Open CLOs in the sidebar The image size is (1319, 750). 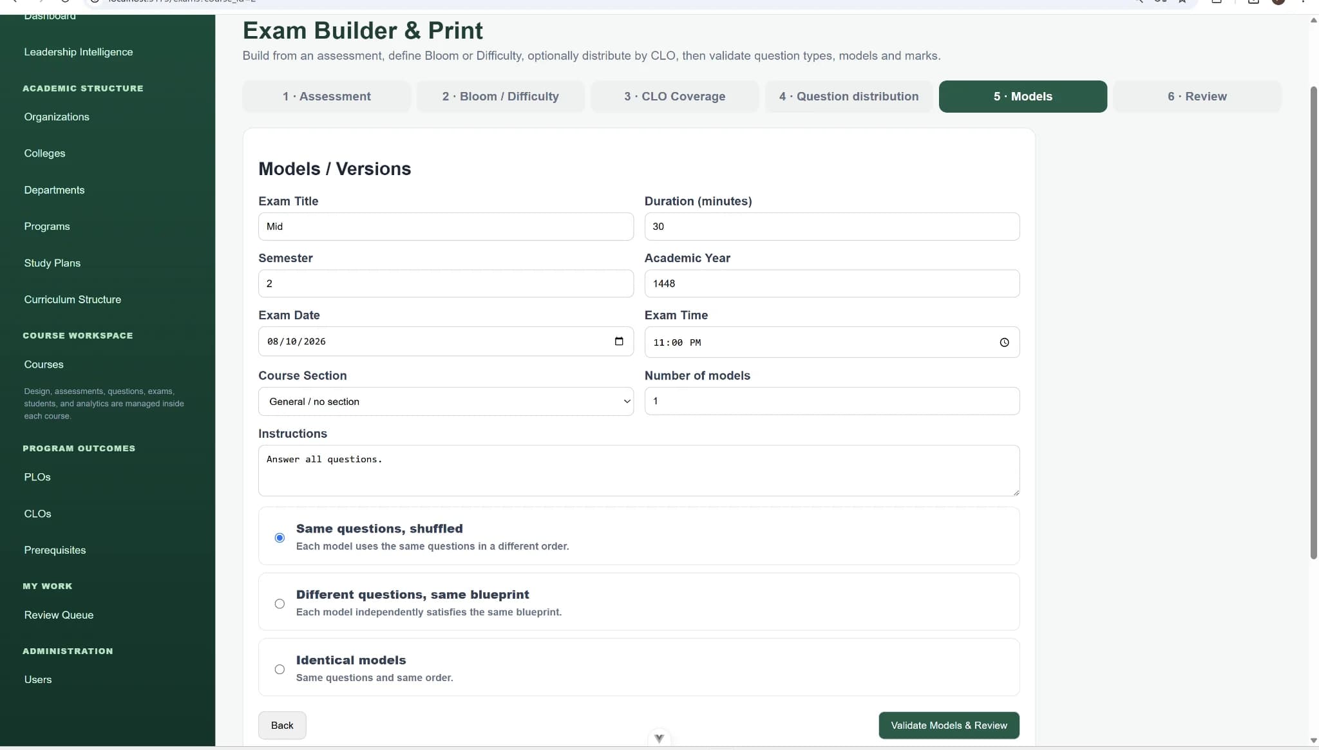point(37,514)
